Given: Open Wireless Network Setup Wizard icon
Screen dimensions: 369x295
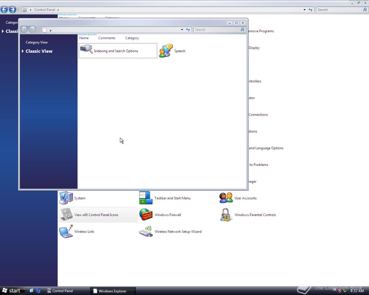Looking at the screenshot, I should [146, 231].
